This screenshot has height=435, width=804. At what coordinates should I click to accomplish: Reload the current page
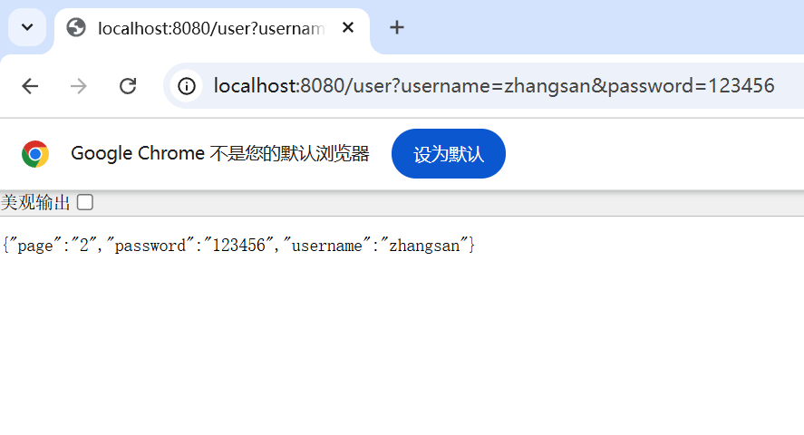(128, 86)
